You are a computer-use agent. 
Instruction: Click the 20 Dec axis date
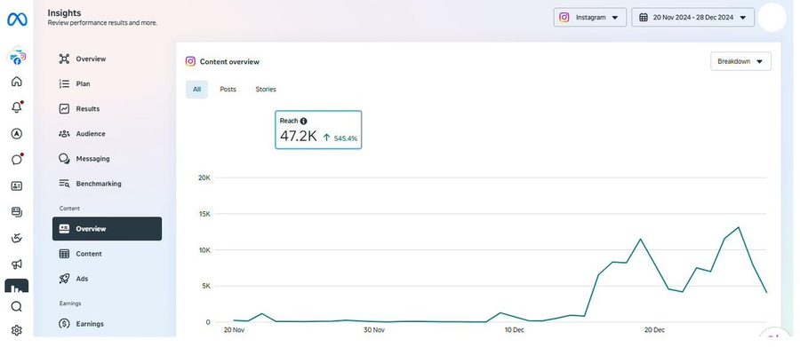654,330
